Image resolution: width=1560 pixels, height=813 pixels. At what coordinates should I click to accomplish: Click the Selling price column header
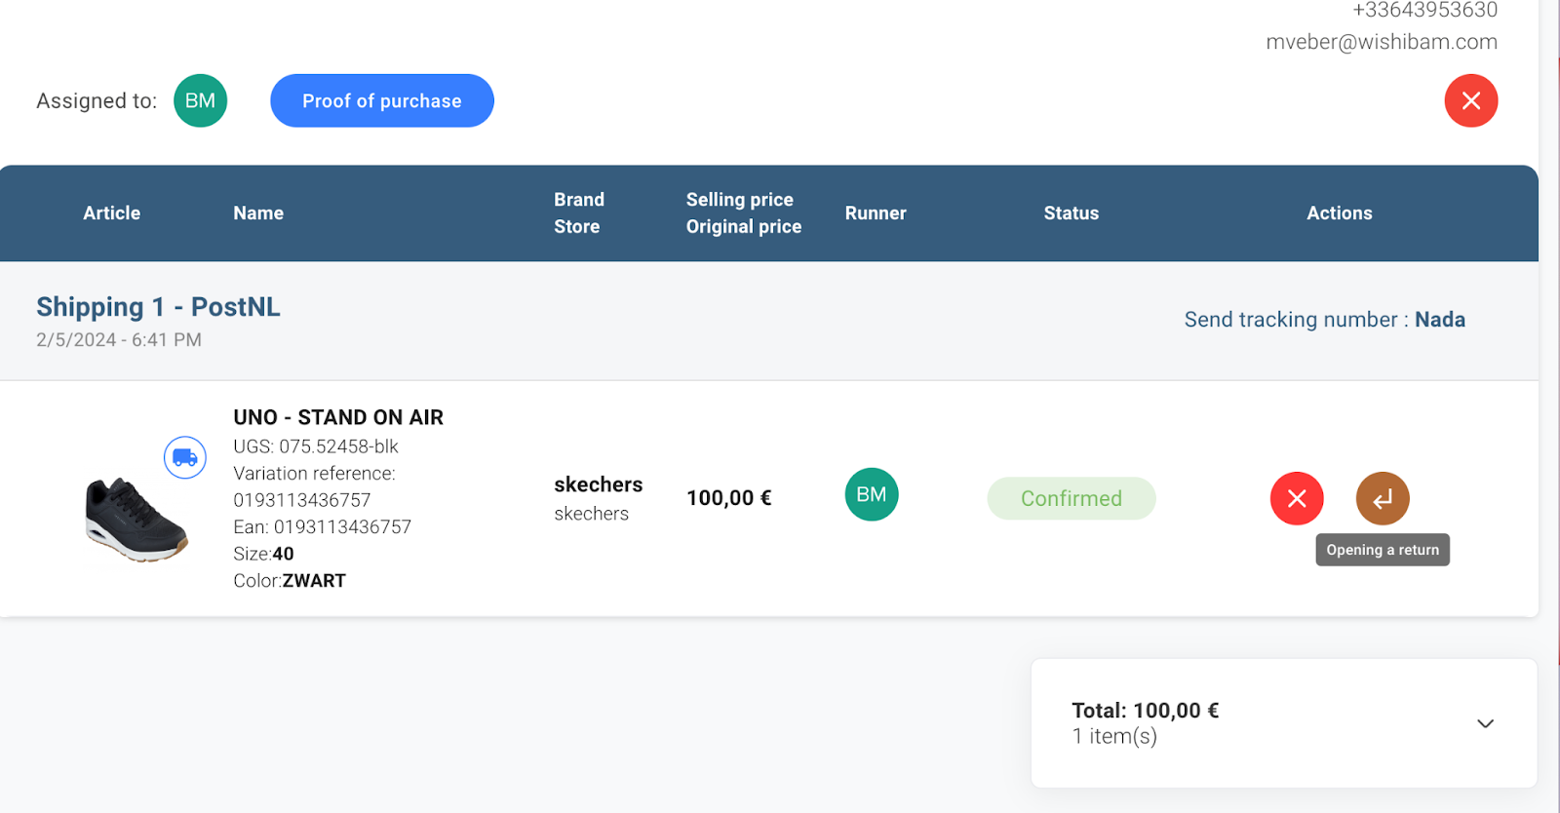[740, 199]
